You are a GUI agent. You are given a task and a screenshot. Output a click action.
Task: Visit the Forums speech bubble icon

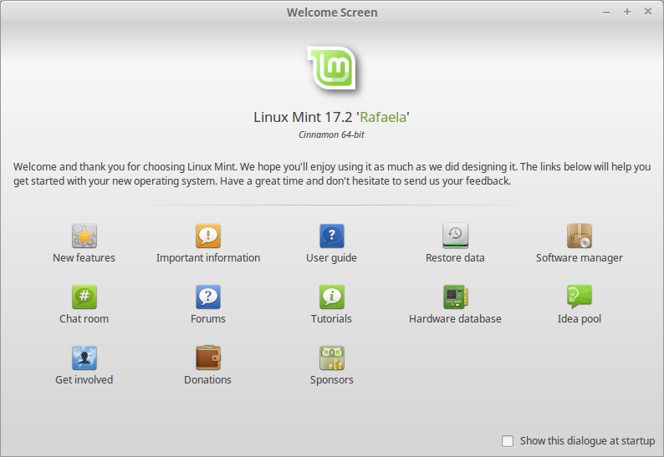(208, 297)
